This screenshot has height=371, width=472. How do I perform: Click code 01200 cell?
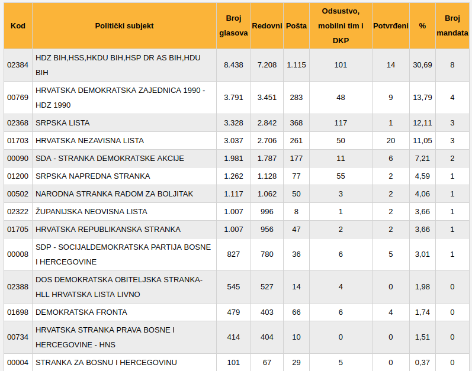pos(18,176)
